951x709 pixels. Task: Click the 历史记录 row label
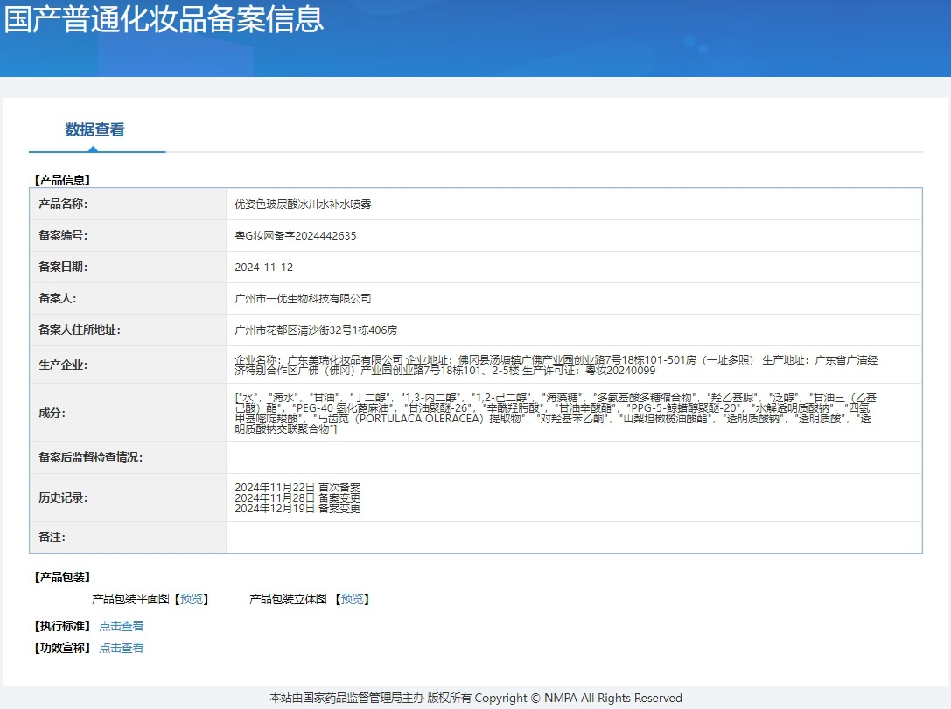63,497
